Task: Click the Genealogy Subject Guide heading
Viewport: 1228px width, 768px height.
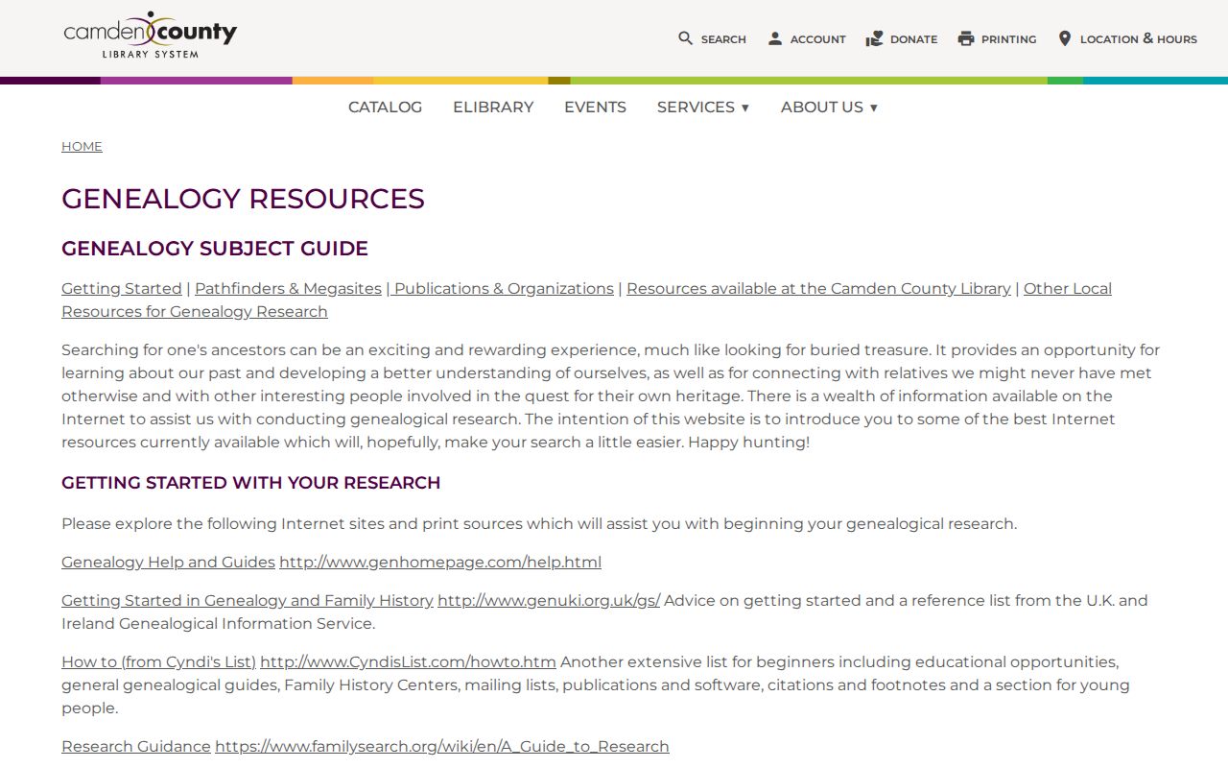Action: pyautogui.click(x=215, y=249)
